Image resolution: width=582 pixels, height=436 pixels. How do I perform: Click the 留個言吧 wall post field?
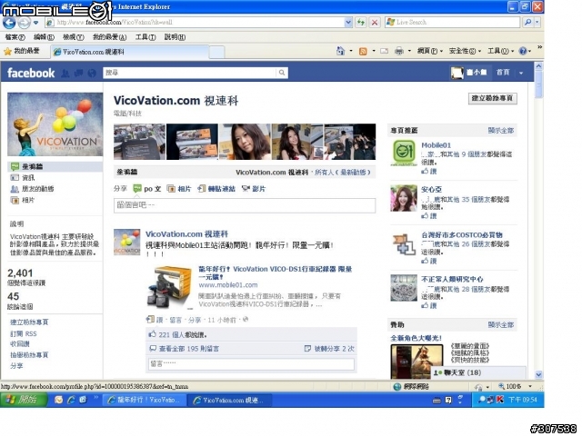(x=245, y=205)
